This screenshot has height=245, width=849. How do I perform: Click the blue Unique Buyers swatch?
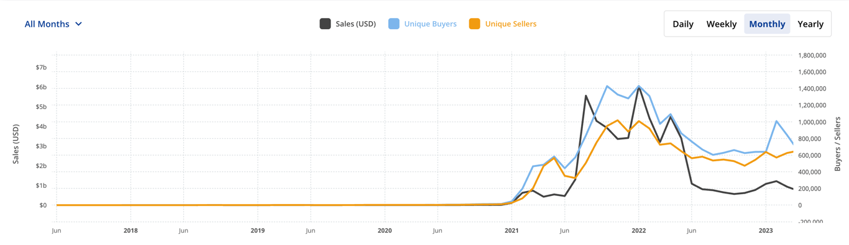[394, 24]
